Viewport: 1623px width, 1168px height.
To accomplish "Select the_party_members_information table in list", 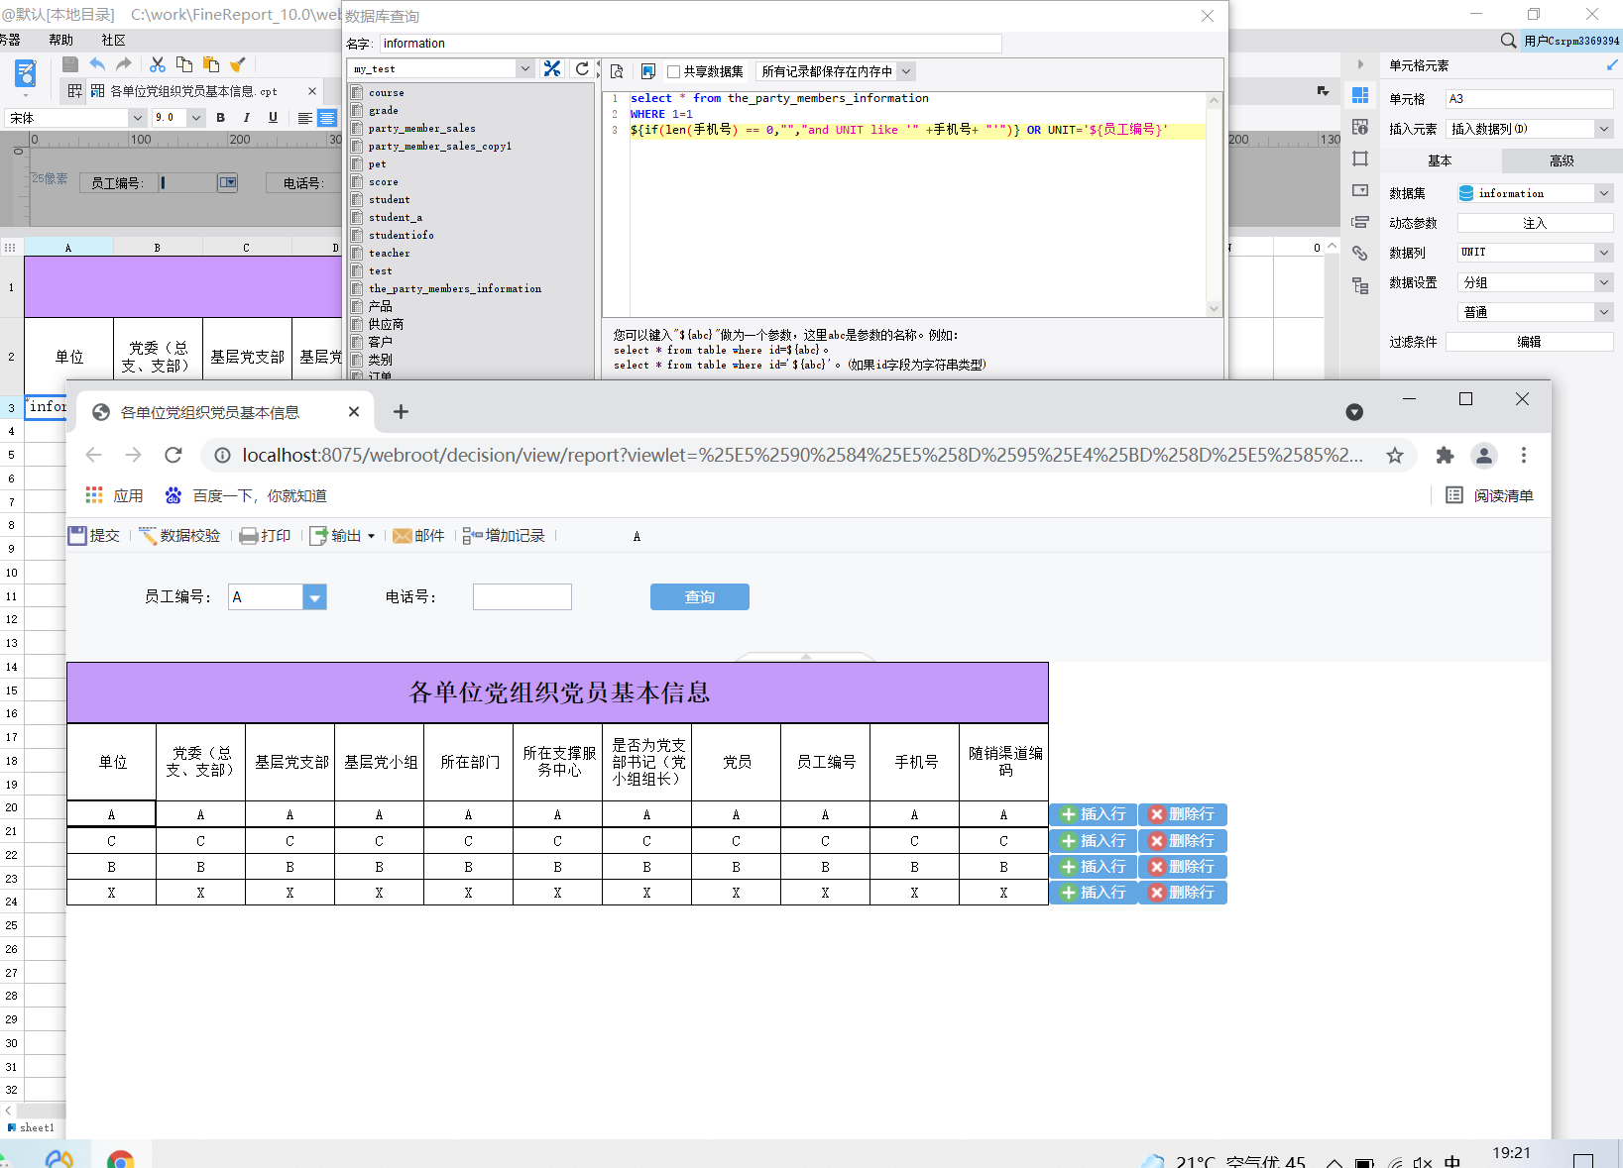I will (455, 289).
